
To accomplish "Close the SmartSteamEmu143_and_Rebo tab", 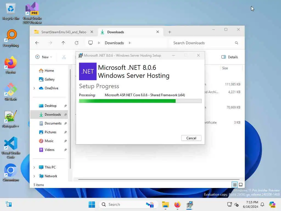I will click(92, 32).
